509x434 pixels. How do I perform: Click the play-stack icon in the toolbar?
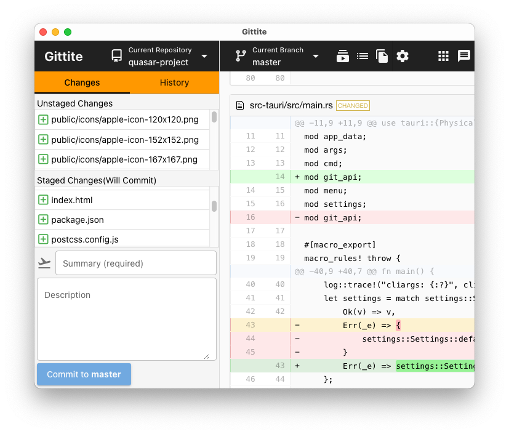(342, 56)
